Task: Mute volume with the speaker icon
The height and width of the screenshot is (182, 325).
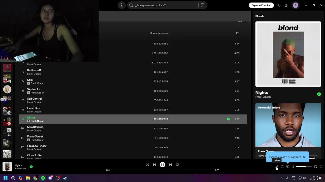Action: pos(293,167)
